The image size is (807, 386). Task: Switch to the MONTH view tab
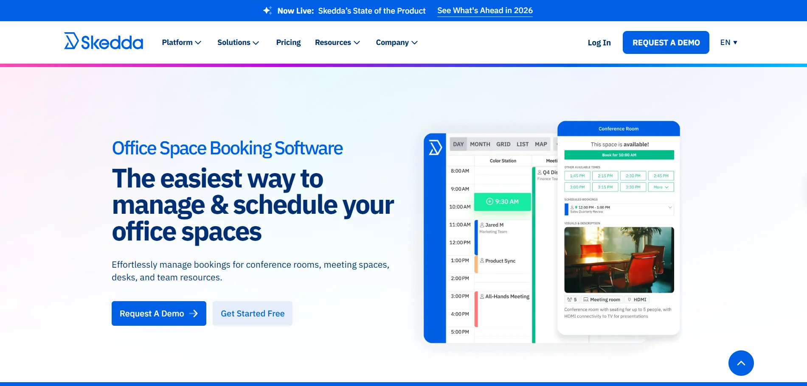(x=480, y=144)
